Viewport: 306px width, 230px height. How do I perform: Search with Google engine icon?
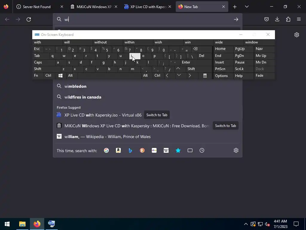point(106,150)
